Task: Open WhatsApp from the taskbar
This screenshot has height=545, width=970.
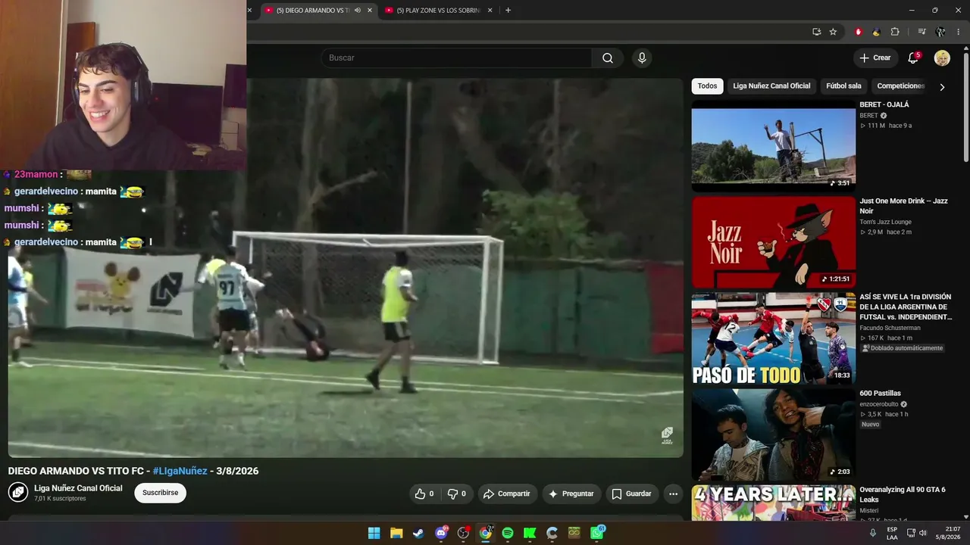Action: coord(597,533)
